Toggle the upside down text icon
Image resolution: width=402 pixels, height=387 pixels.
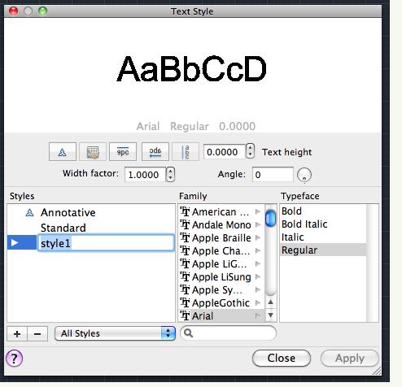(123, 152)
